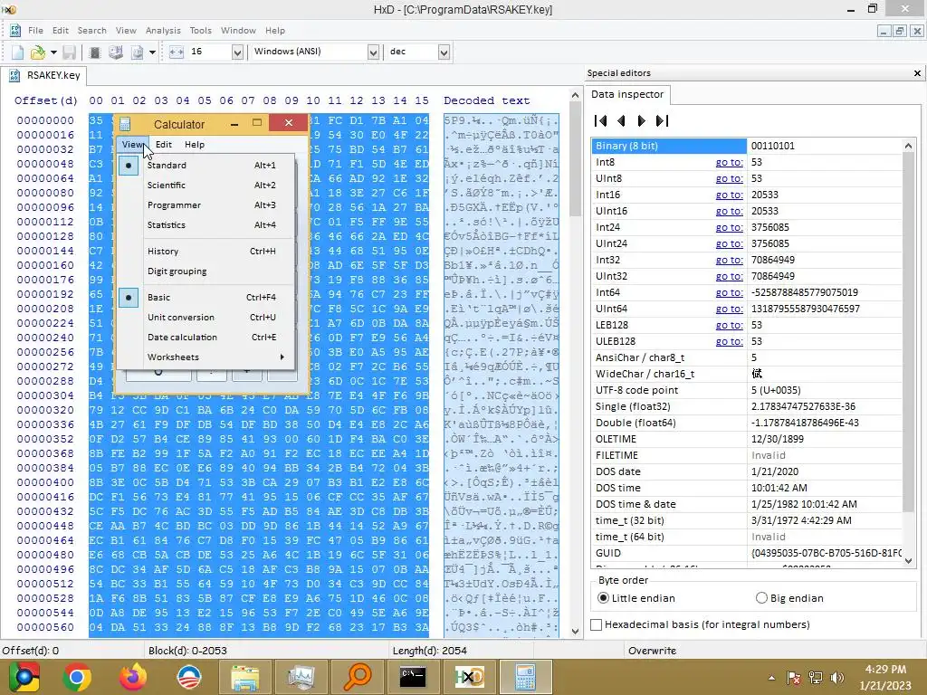This screenshot has width=927, height=695.
Task: Toggle History in Calculator View menu
Action: [205, 252]
